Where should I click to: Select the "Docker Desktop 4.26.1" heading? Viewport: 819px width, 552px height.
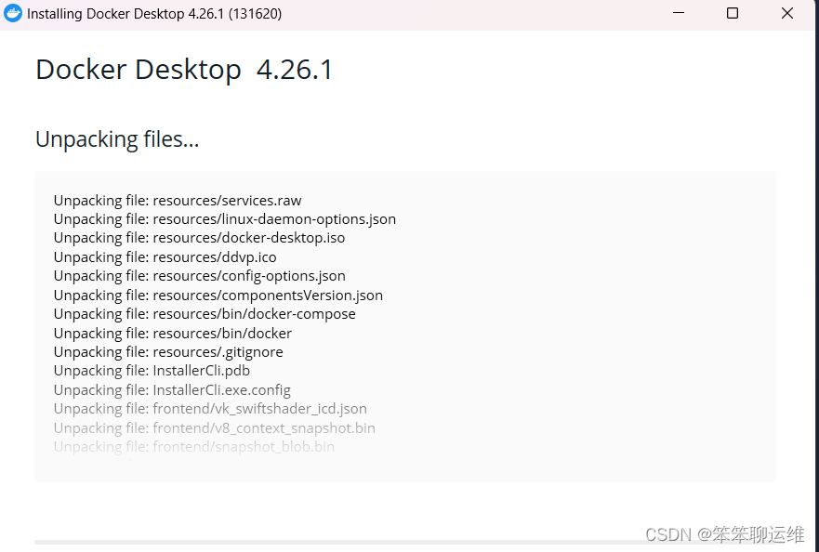pos(184,70)
